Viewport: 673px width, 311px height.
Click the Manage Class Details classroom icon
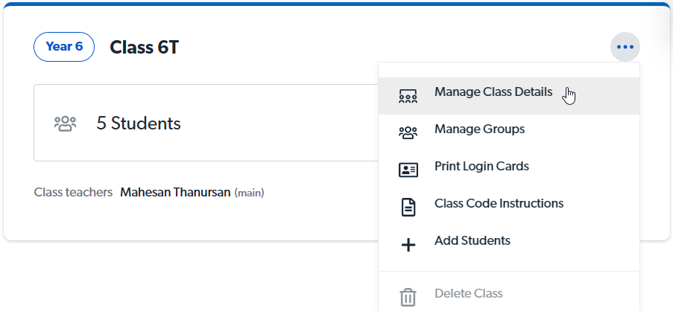[408, 96]
